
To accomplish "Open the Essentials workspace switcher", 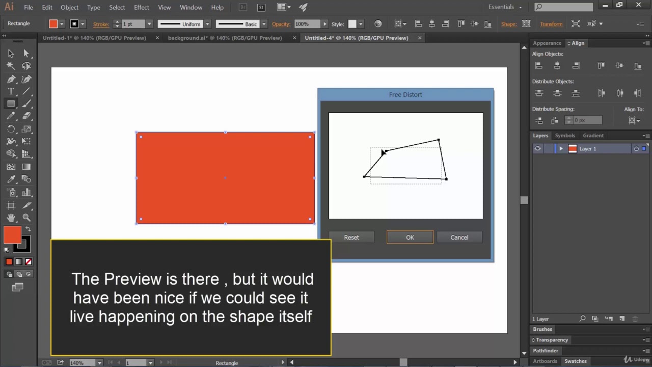I will tap(505, 7).
